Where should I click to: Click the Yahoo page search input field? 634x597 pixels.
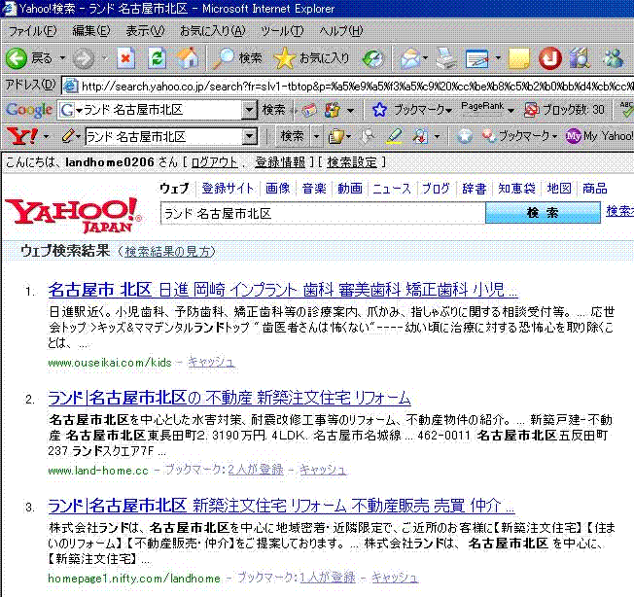[x=323, y=213]
